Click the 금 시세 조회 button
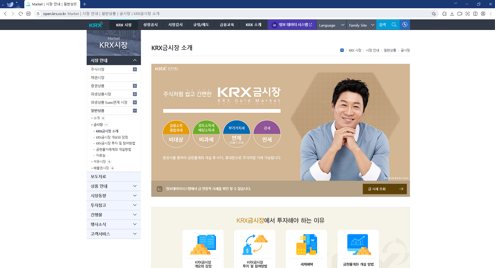 [385, 189]
